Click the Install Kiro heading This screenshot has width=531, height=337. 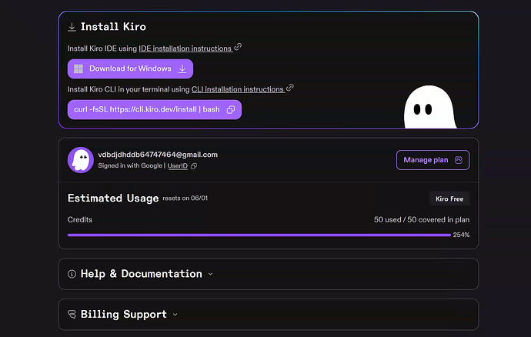point(113,27)
